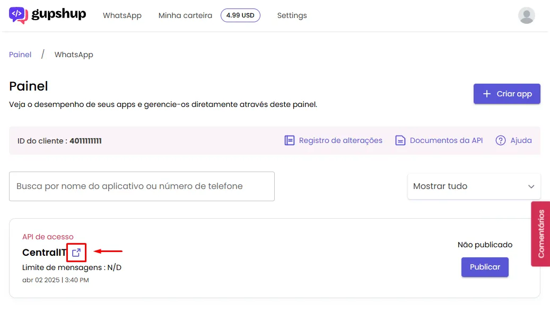Open Minha carteira in the navigation
550x323 pixels.
point(185,15)
